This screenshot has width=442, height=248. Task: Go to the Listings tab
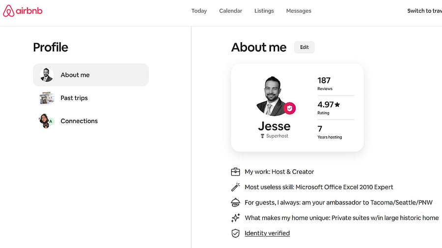click(x=264, y=11)
